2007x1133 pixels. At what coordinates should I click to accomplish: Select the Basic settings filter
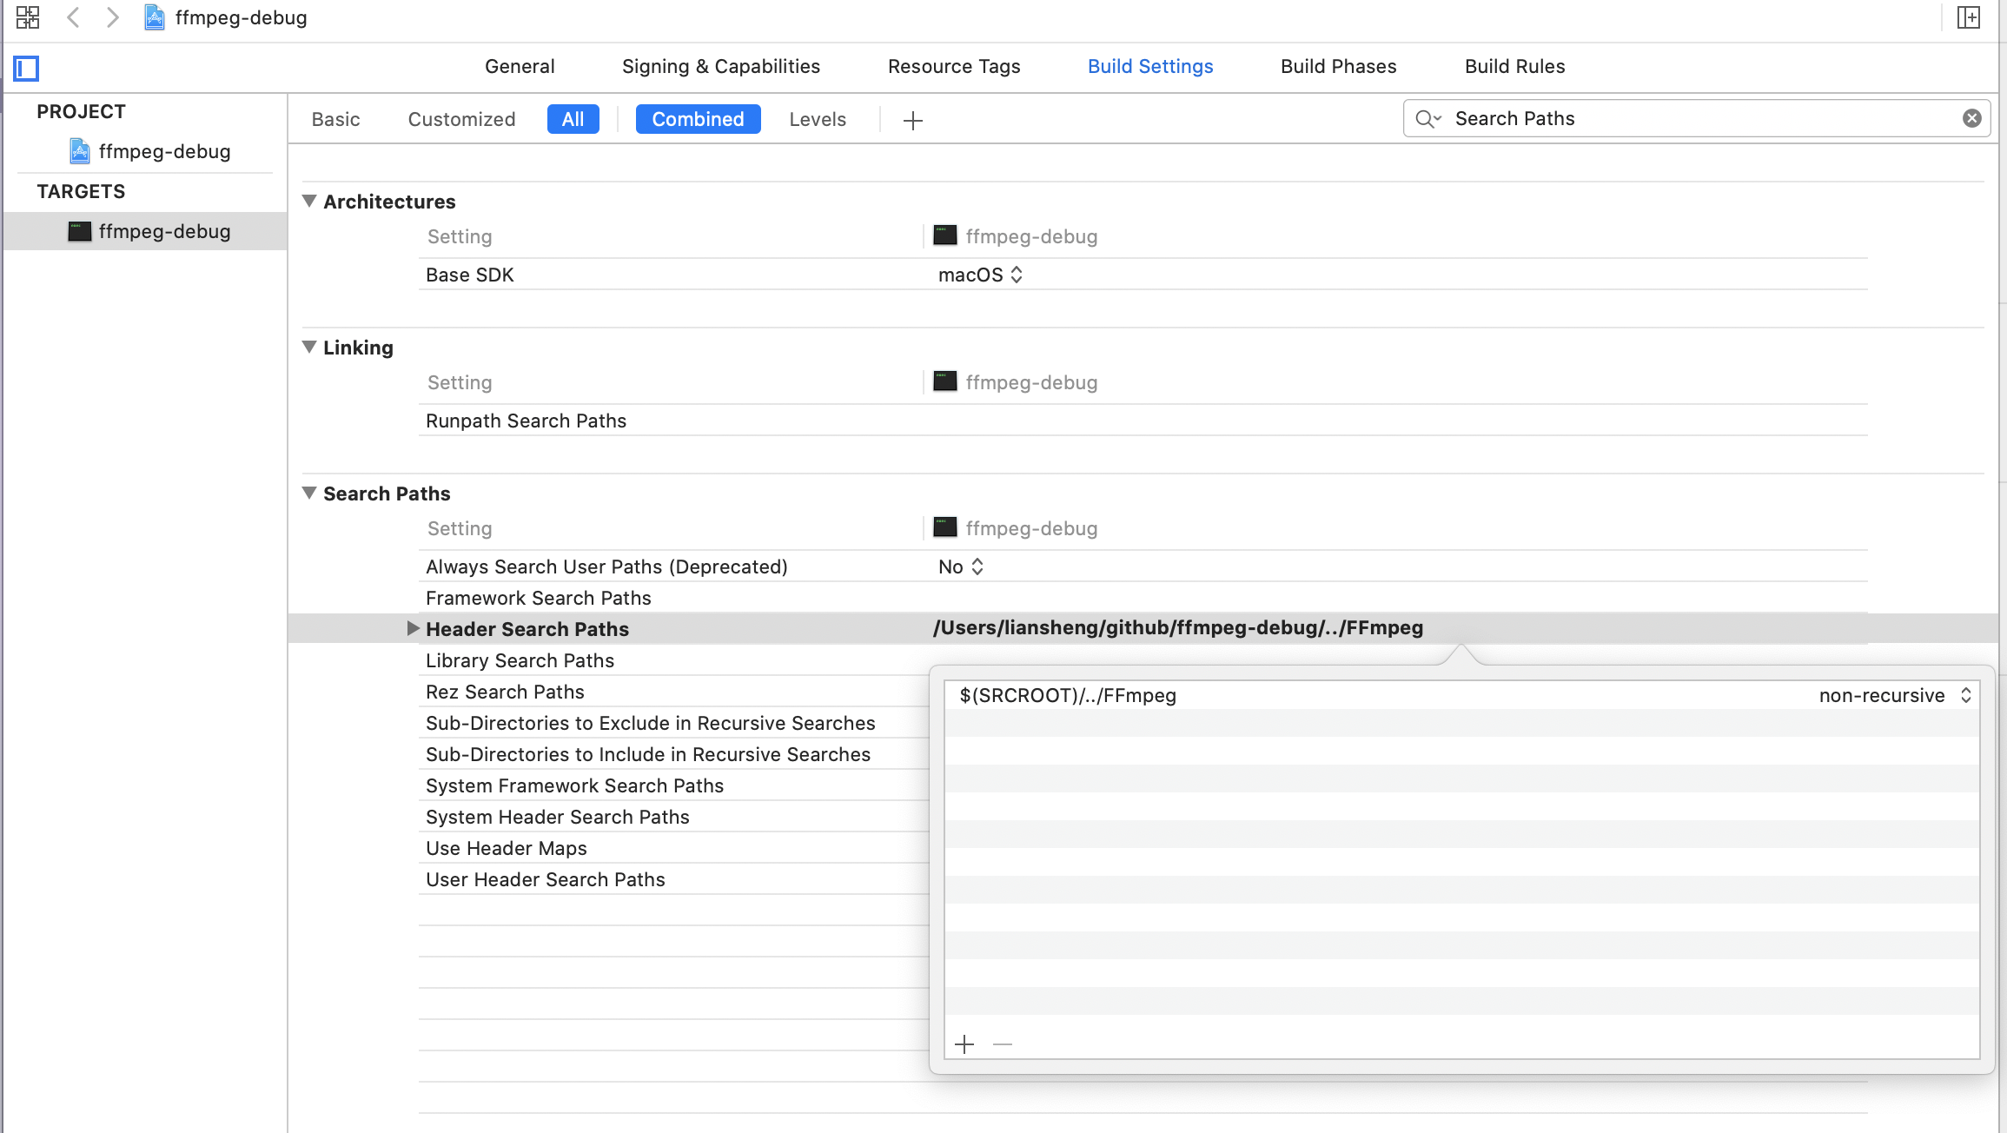point(335,119)
